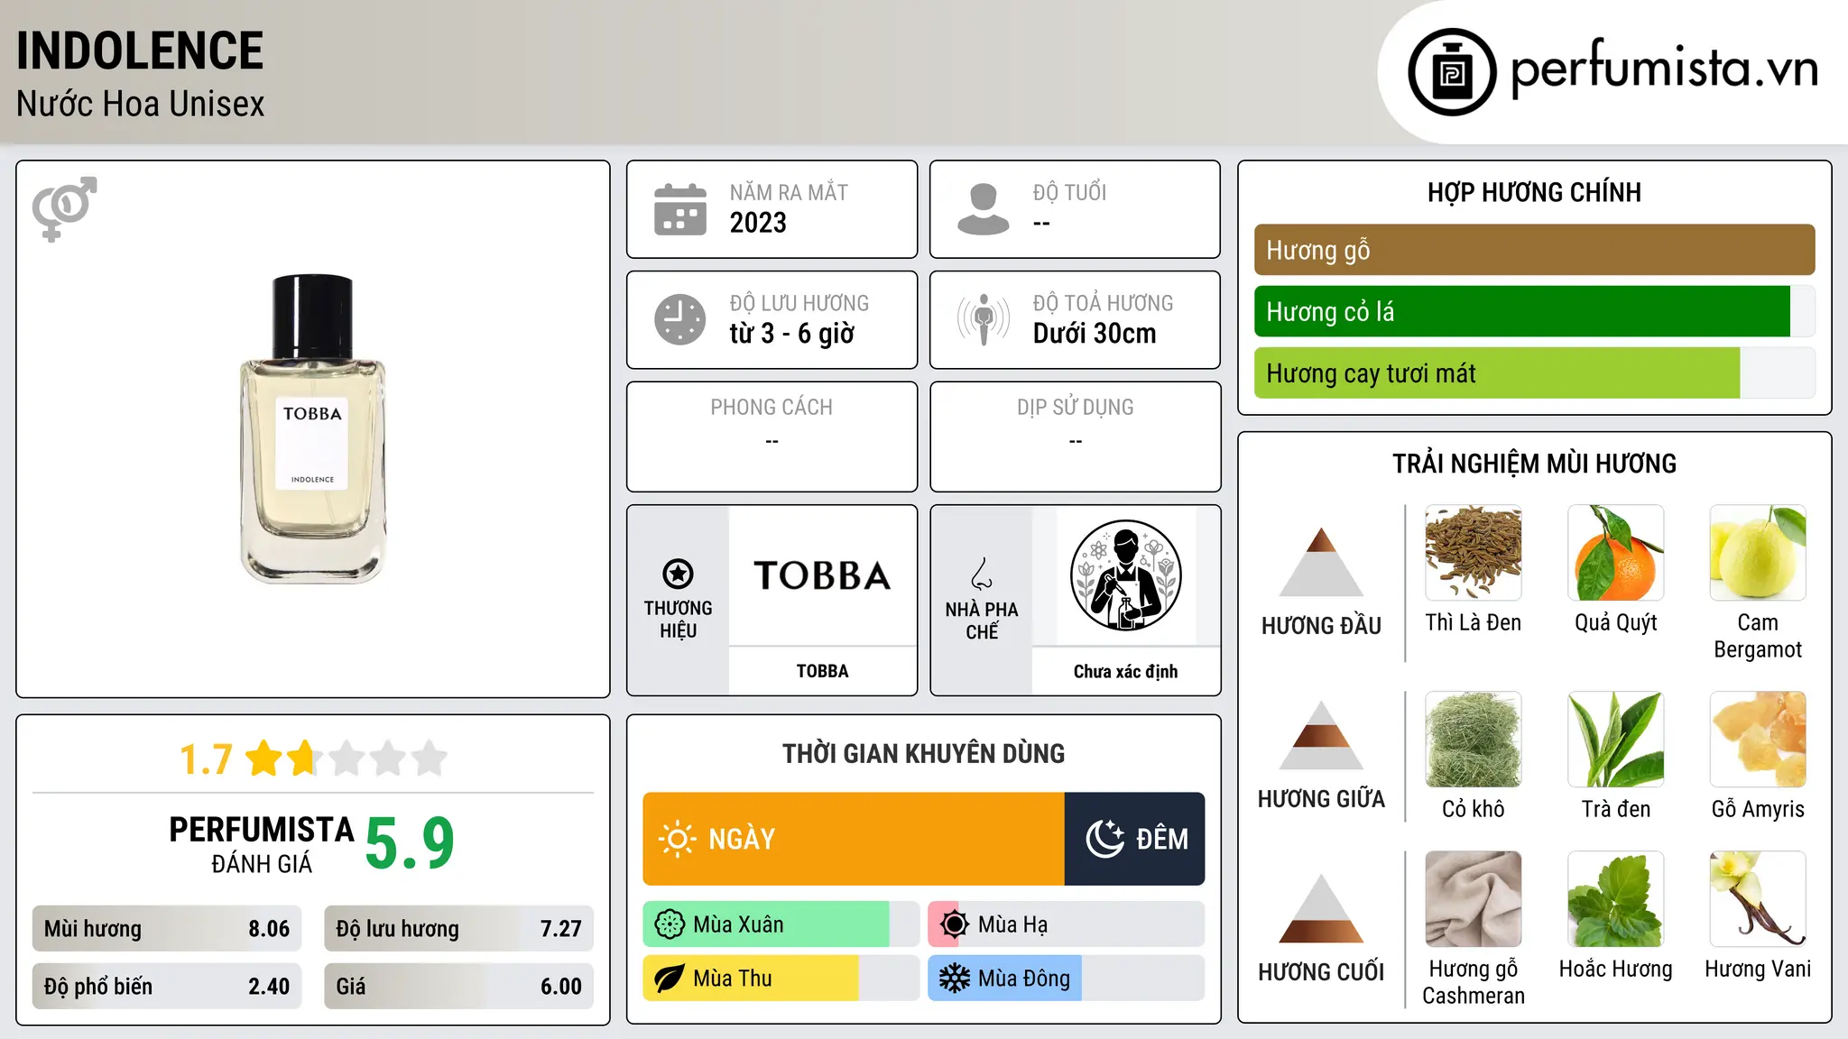
Task: Click the Perfumista overall score 5.9
Action: coord(410,843)
